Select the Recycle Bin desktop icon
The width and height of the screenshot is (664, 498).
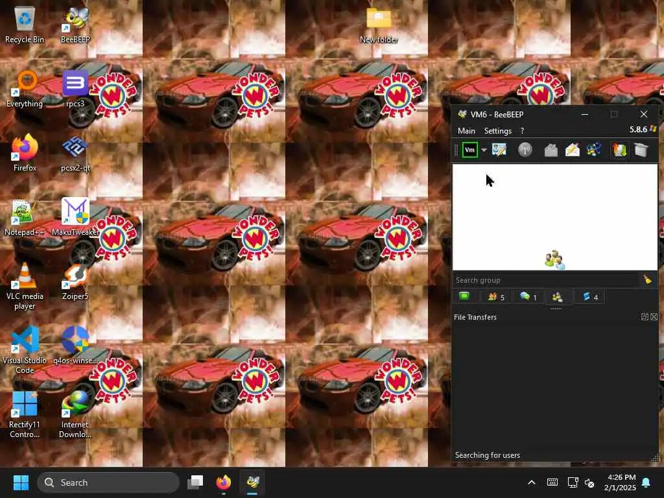point(25,25)
